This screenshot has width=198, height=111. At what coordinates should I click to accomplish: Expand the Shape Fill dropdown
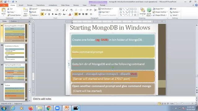(x=158, y=9)
